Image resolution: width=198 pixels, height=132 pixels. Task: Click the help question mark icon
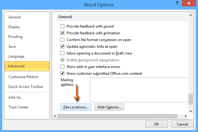(177, 3)
